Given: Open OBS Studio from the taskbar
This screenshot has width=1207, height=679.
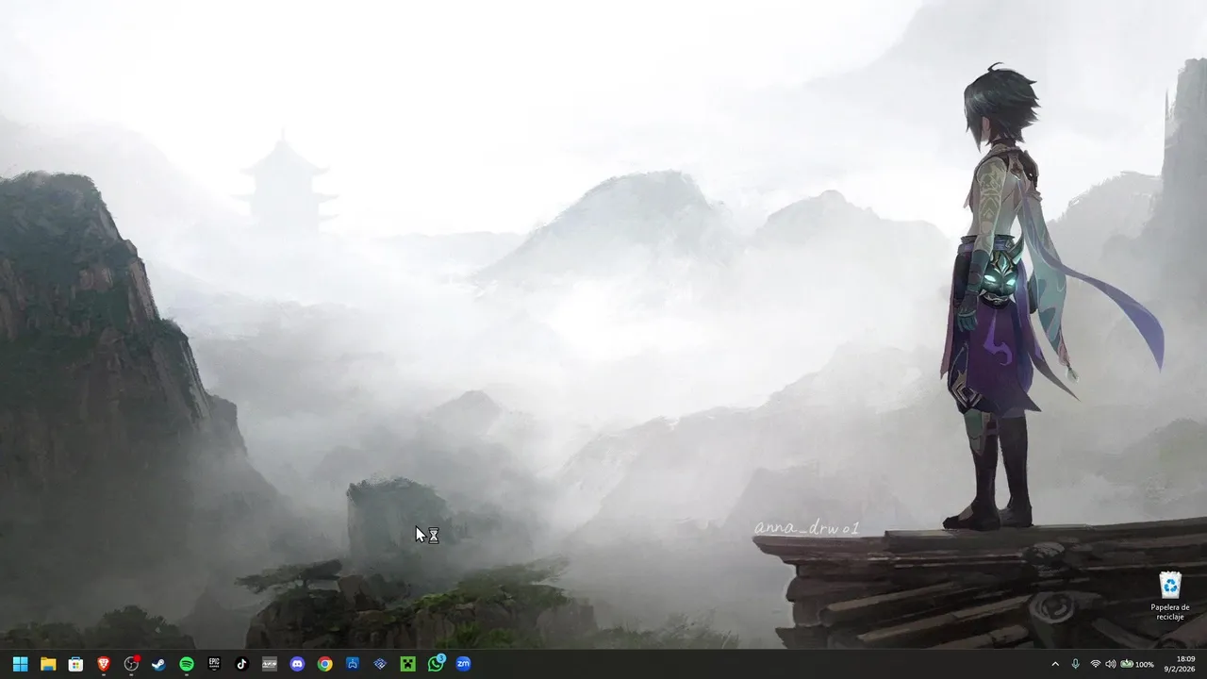Looking at the screenshot, I should (x=131, y=664).
